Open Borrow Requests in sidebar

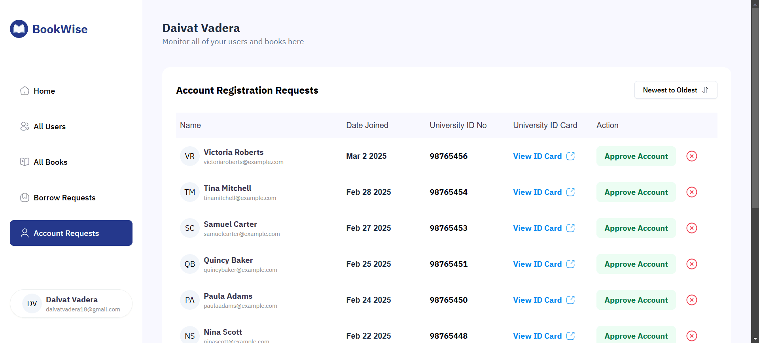(x=64, y=198)
